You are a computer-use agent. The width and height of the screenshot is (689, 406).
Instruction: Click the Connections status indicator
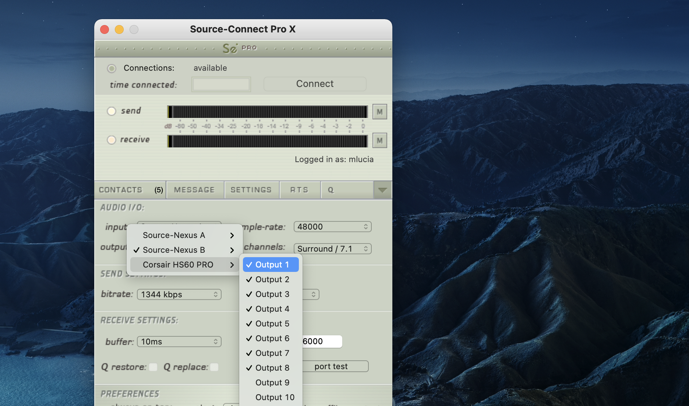click(112, 69)
